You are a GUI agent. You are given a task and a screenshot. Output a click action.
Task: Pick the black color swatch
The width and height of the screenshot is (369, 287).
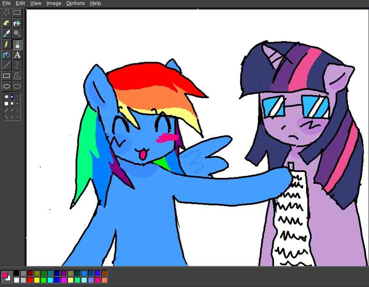tap(16, 273)
